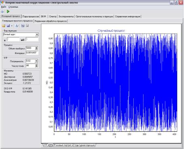Screen dimensions: 184x149
Task: Click the МО moment label
Action: pyautogui.click(x=6, y=74)
